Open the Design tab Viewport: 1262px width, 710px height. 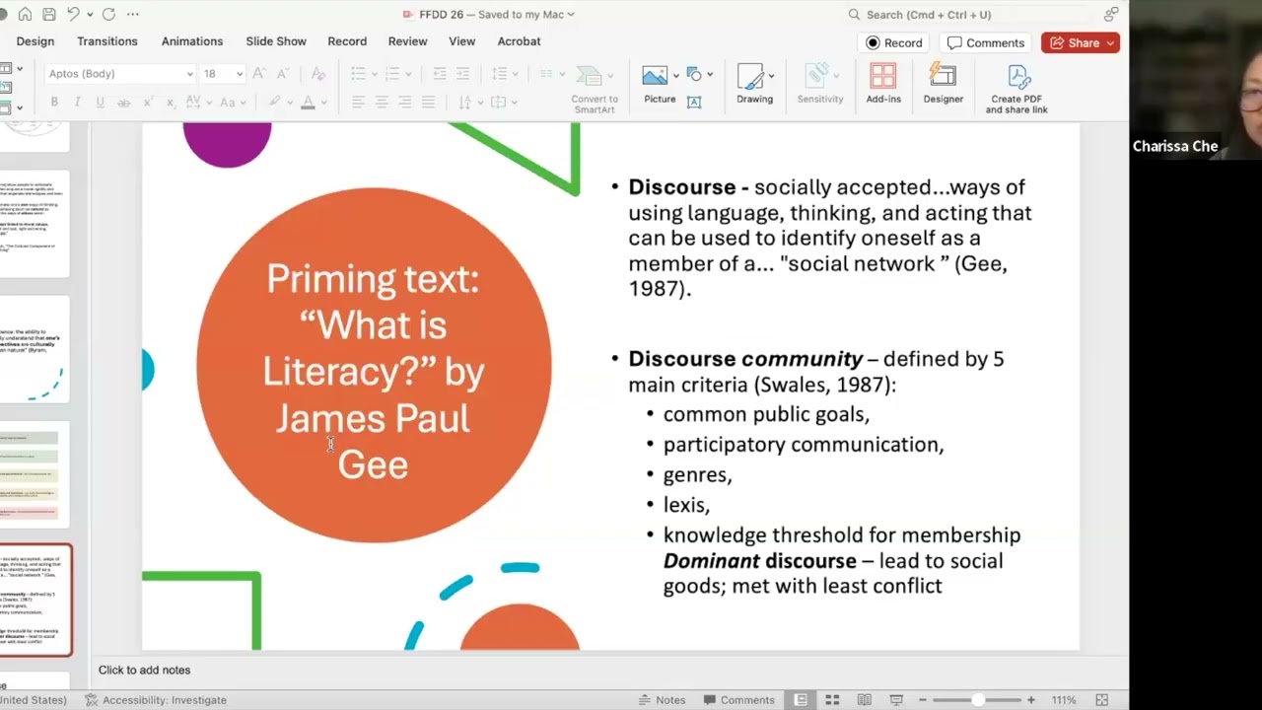35,41
